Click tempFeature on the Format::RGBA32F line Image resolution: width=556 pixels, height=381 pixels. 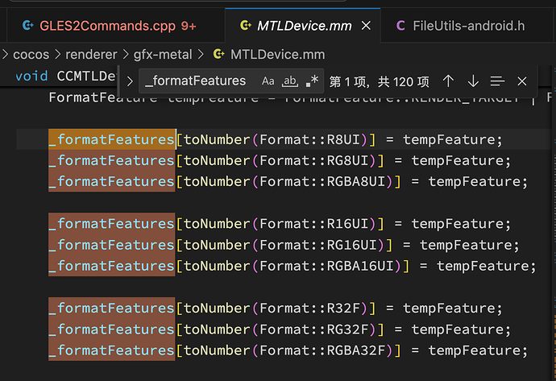pyautogui.click(x=475, y=350)
